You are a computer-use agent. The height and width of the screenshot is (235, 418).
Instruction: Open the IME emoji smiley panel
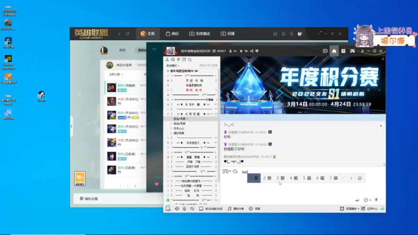359,178
